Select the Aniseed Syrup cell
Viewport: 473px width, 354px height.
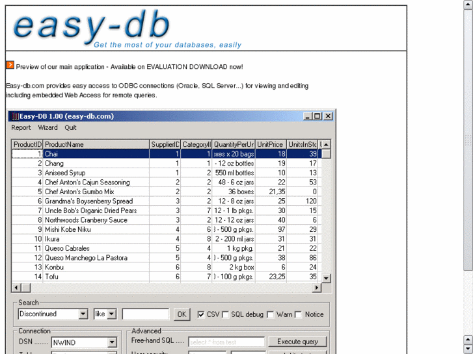tap(96, 173)
